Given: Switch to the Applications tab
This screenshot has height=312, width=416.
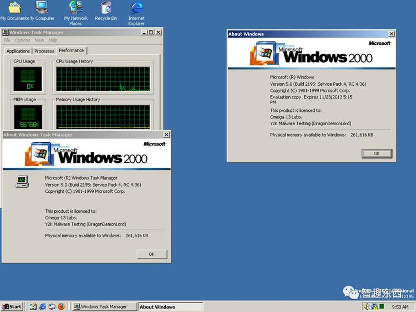Looking at the screenshot, I should point(18,51).
